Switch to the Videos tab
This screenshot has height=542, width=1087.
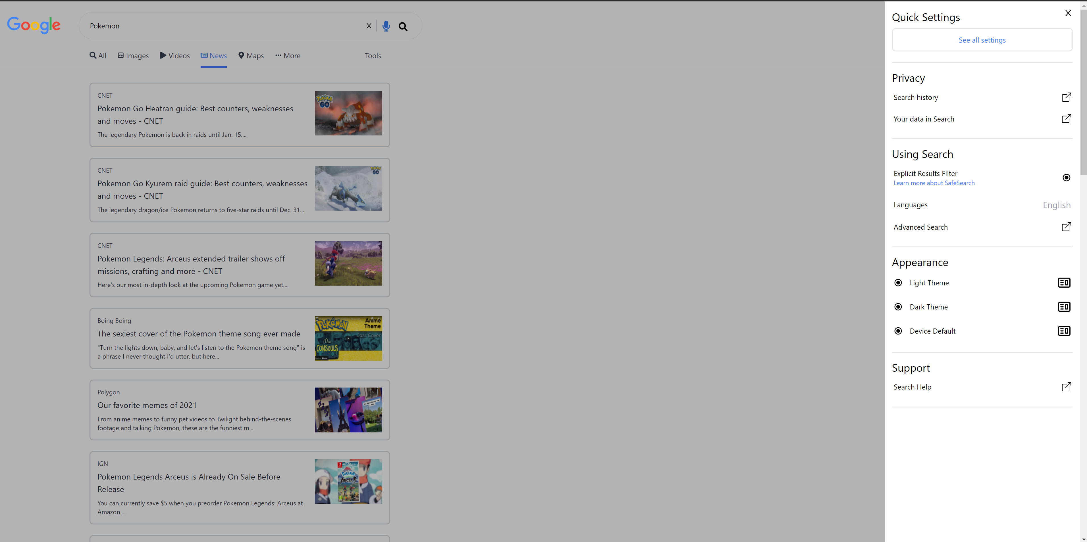175,56
